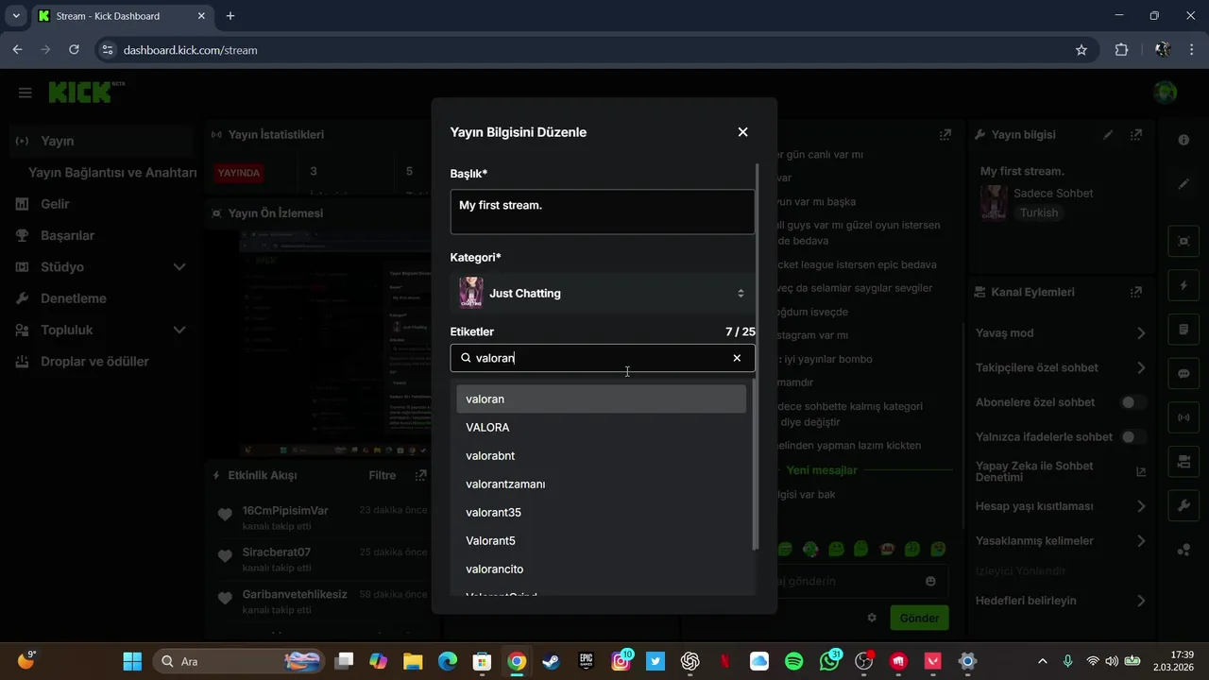Click the Gönder chat button
Viewport: 1209px width, 680px height.
(919, 618)
